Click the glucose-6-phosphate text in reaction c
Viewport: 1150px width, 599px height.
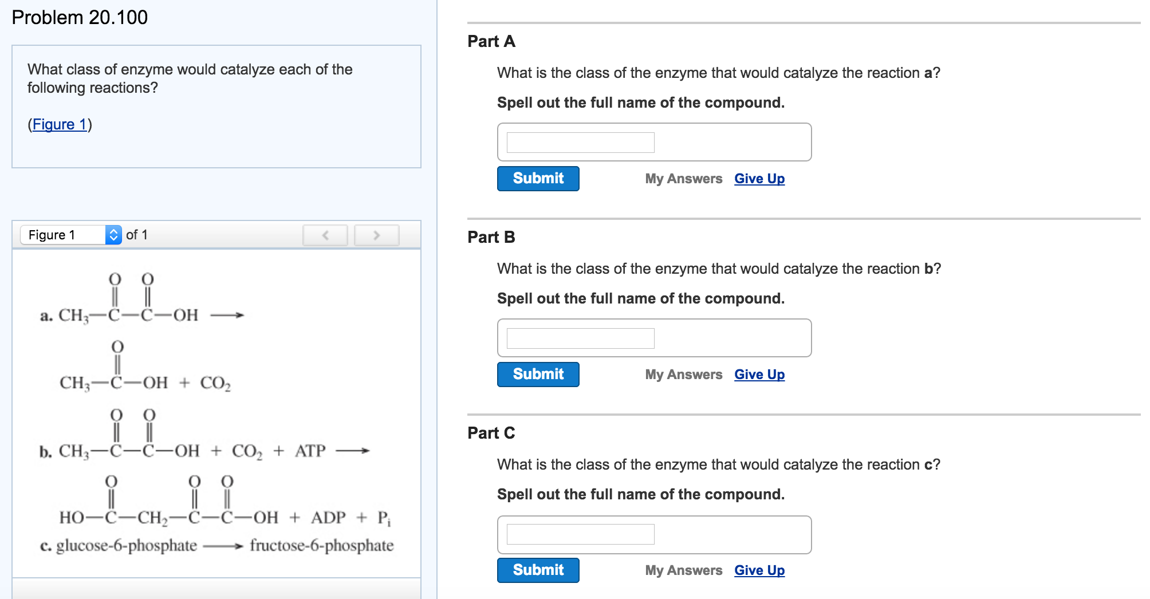(127, 545)
